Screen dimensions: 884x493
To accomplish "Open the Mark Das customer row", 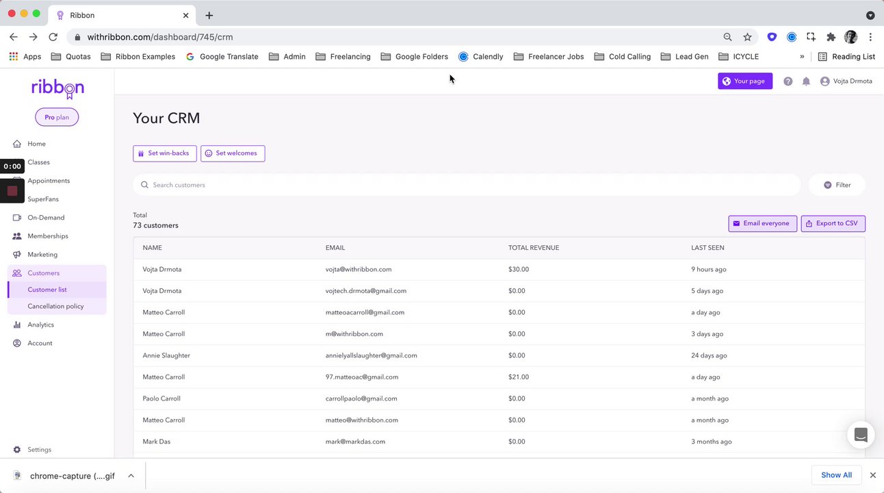I will pyautogui.click(x=499, y=442).
